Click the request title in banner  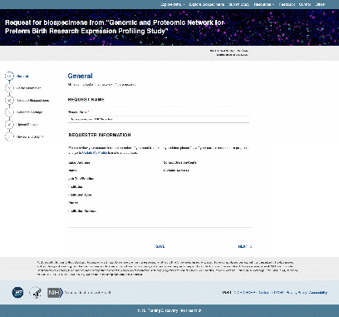pyautogui.click(x=115, y=27)
